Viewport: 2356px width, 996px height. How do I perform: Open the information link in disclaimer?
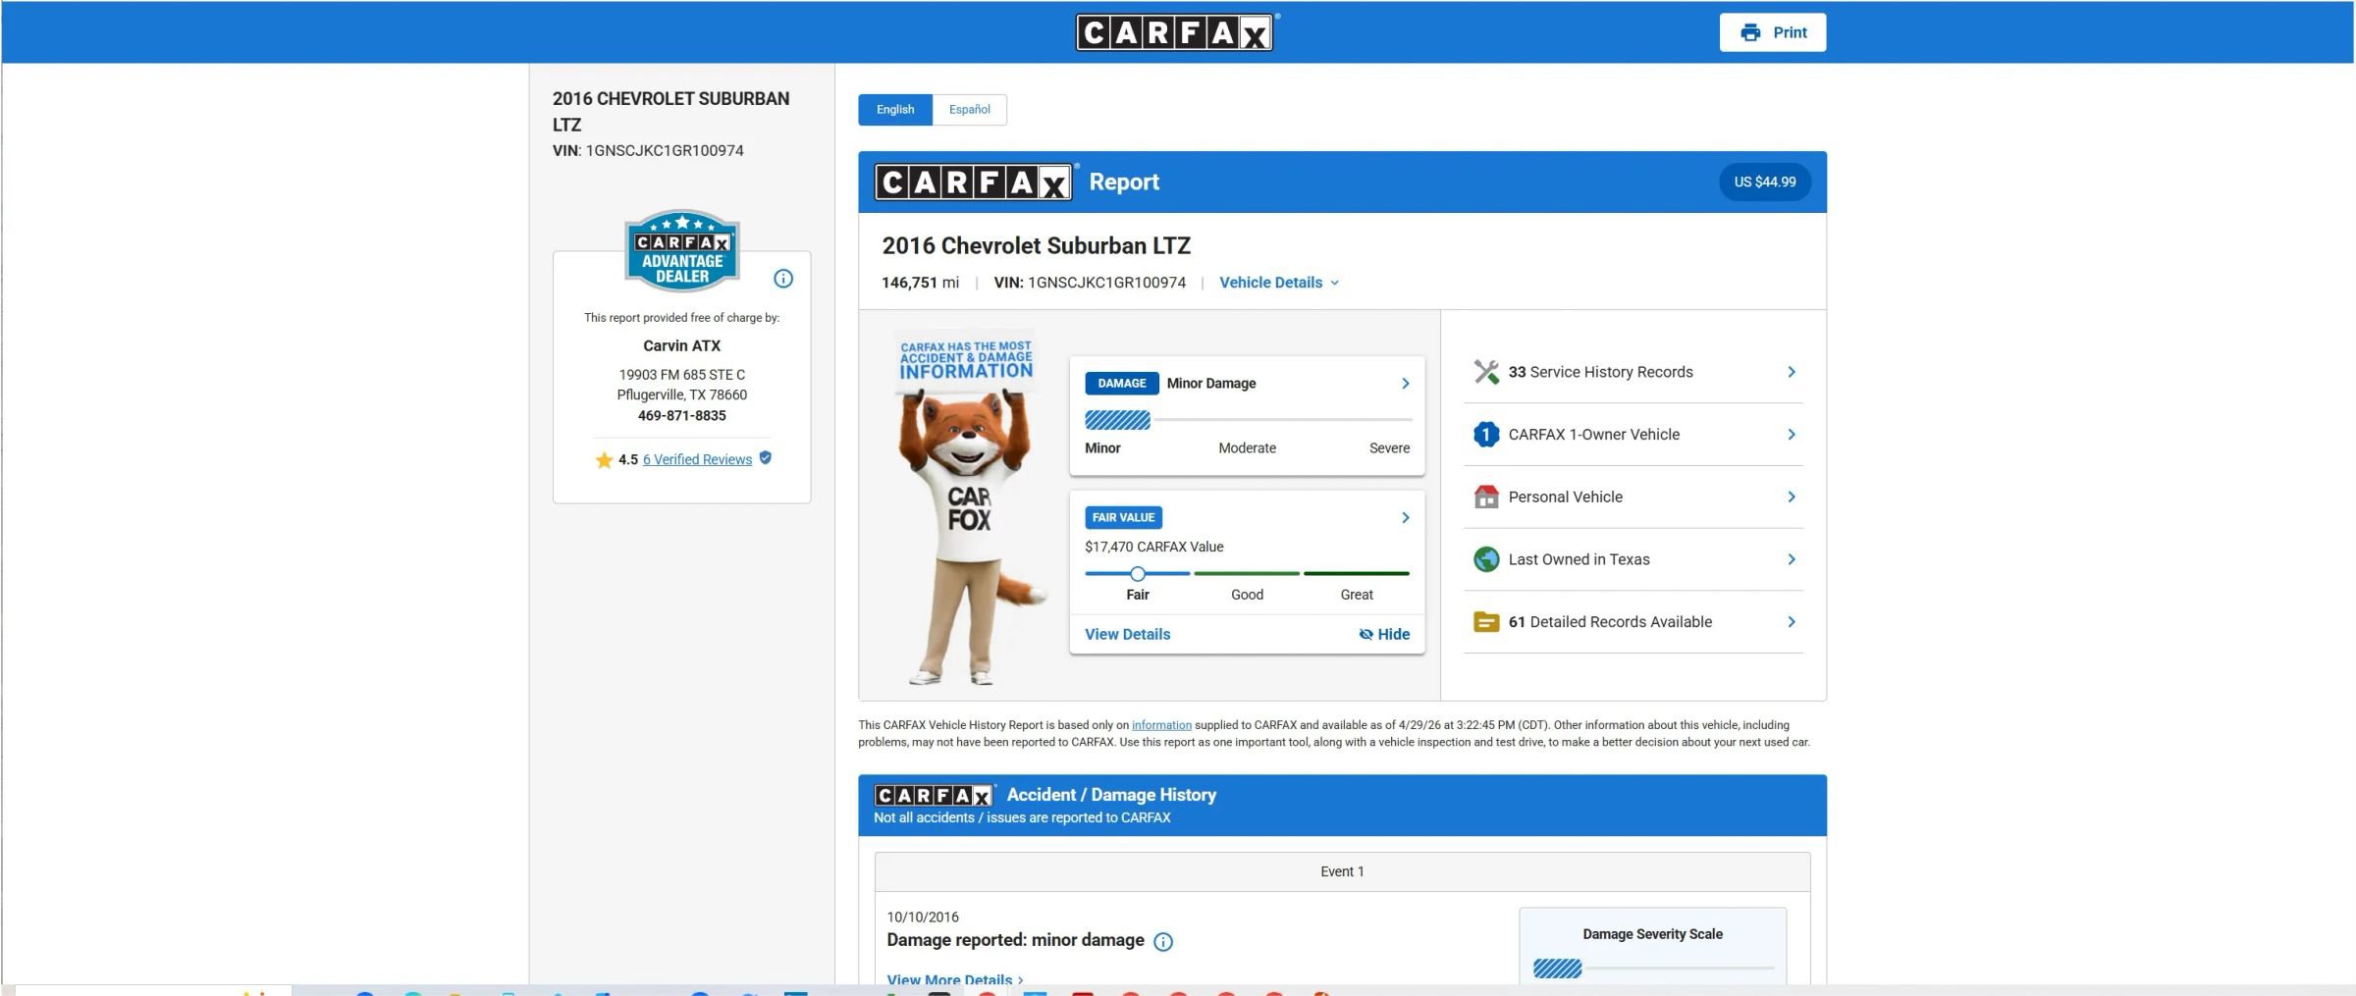[x=1161, y=725]
